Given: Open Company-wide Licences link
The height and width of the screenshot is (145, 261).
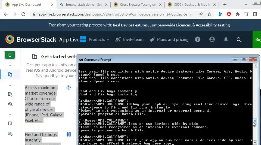Looking at the screenshot, I should (170, 25).
